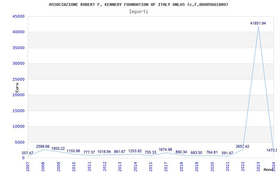Click the 2598.66 data label
277x173 pixels.
[x=43, y=146]
